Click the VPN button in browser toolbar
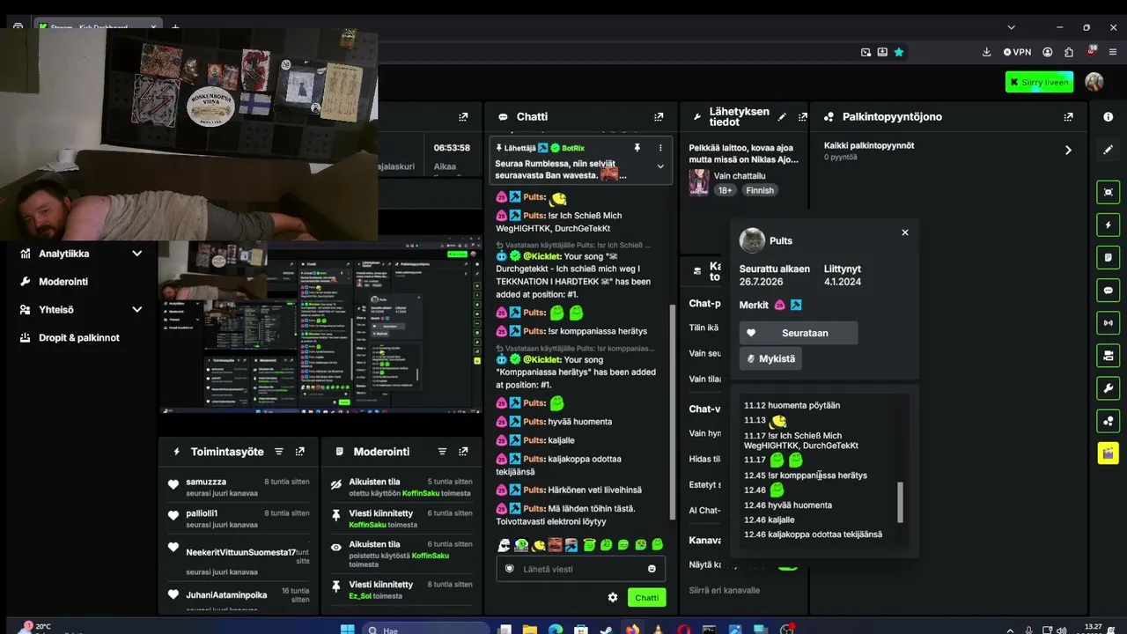 (1017, 52)
